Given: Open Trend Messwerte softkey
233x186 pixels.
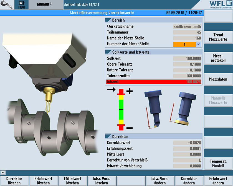Looking at the screenshot, I should (218, 37).
